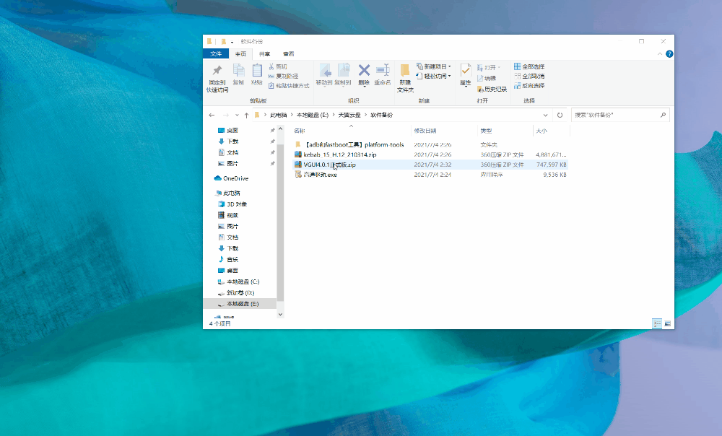This screenshot has width=722, height=436.
Task: Click the Copy to (复制到) icon
Action: pos(344,71)
